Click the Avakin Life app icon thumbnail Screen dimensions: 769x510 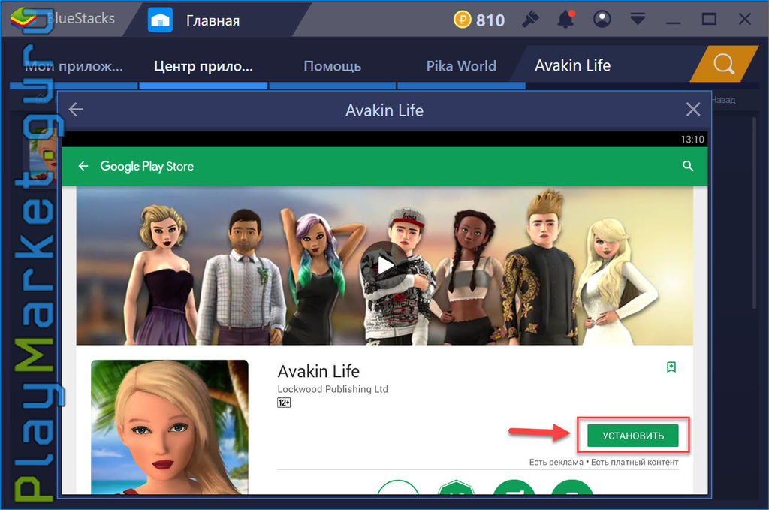pos(170,427)
